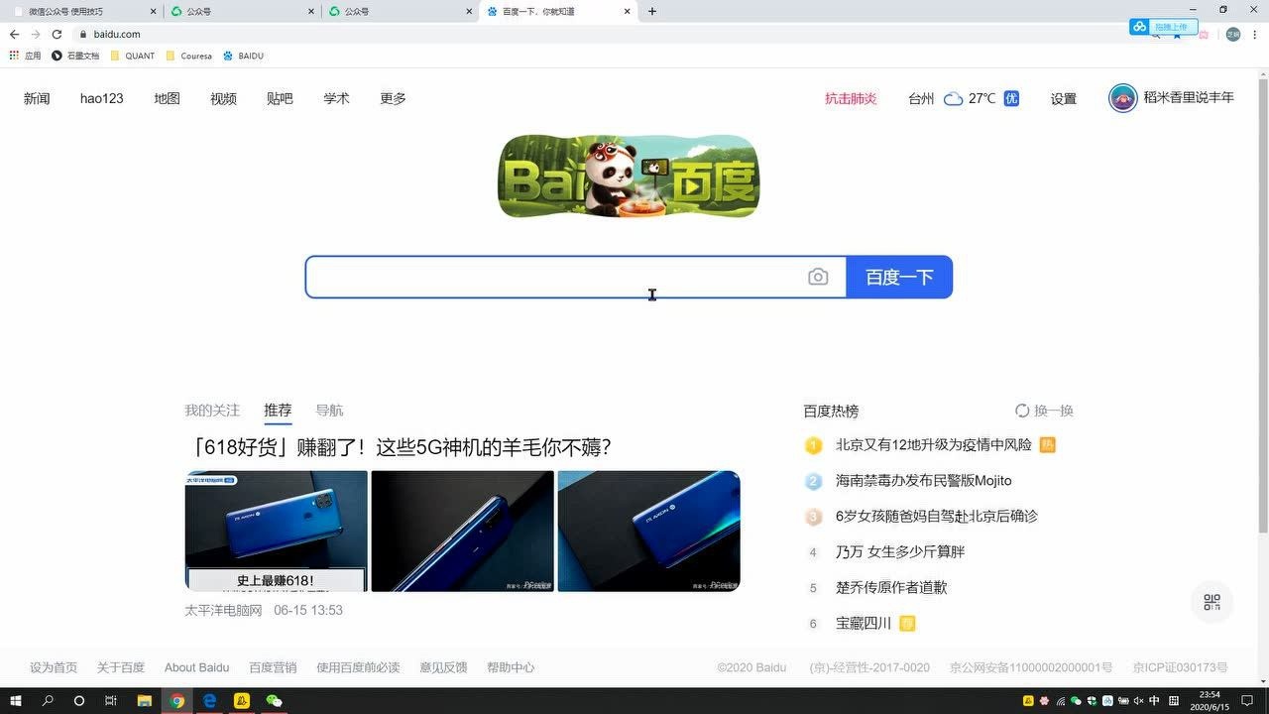Click the Baidu panda doodle logo

629,177
